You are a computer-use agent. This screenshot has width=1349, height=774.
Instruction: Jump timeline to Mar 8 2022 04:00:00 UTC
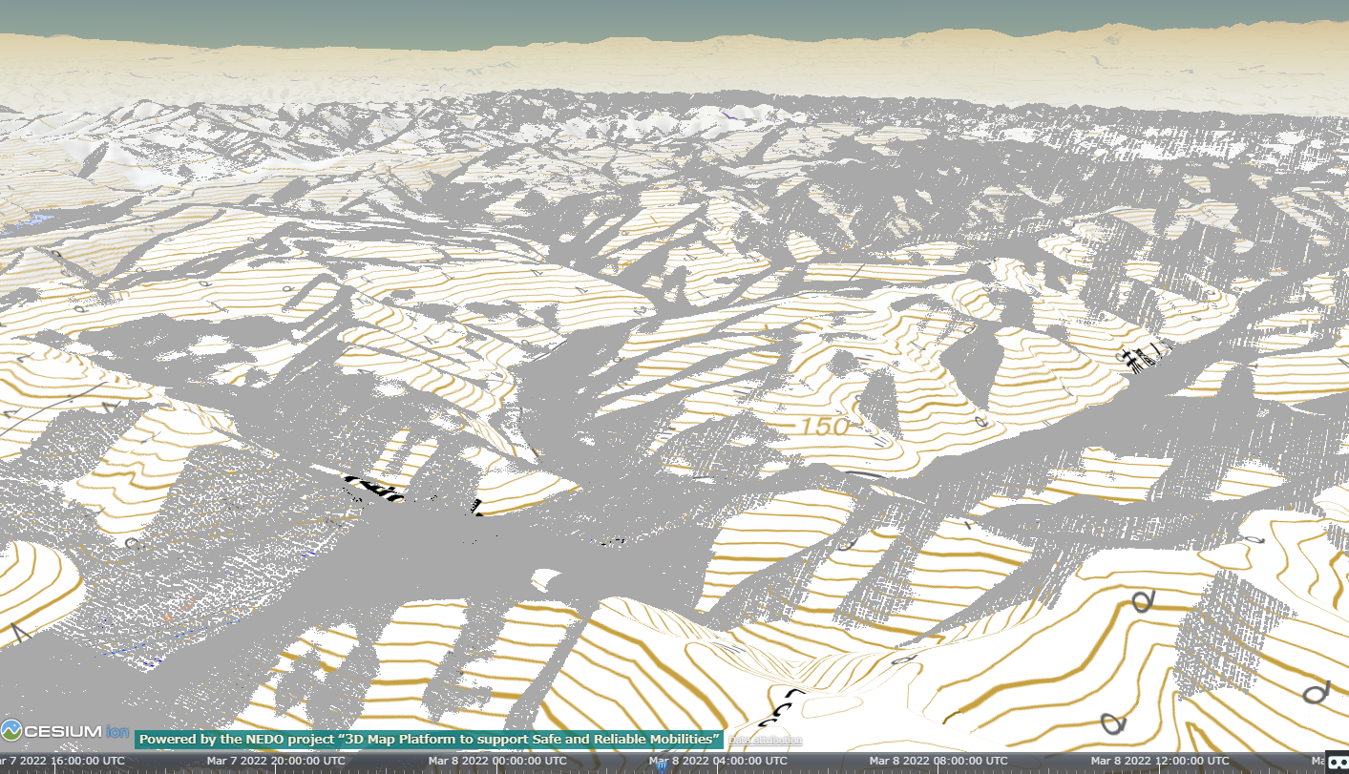(719, 761)
